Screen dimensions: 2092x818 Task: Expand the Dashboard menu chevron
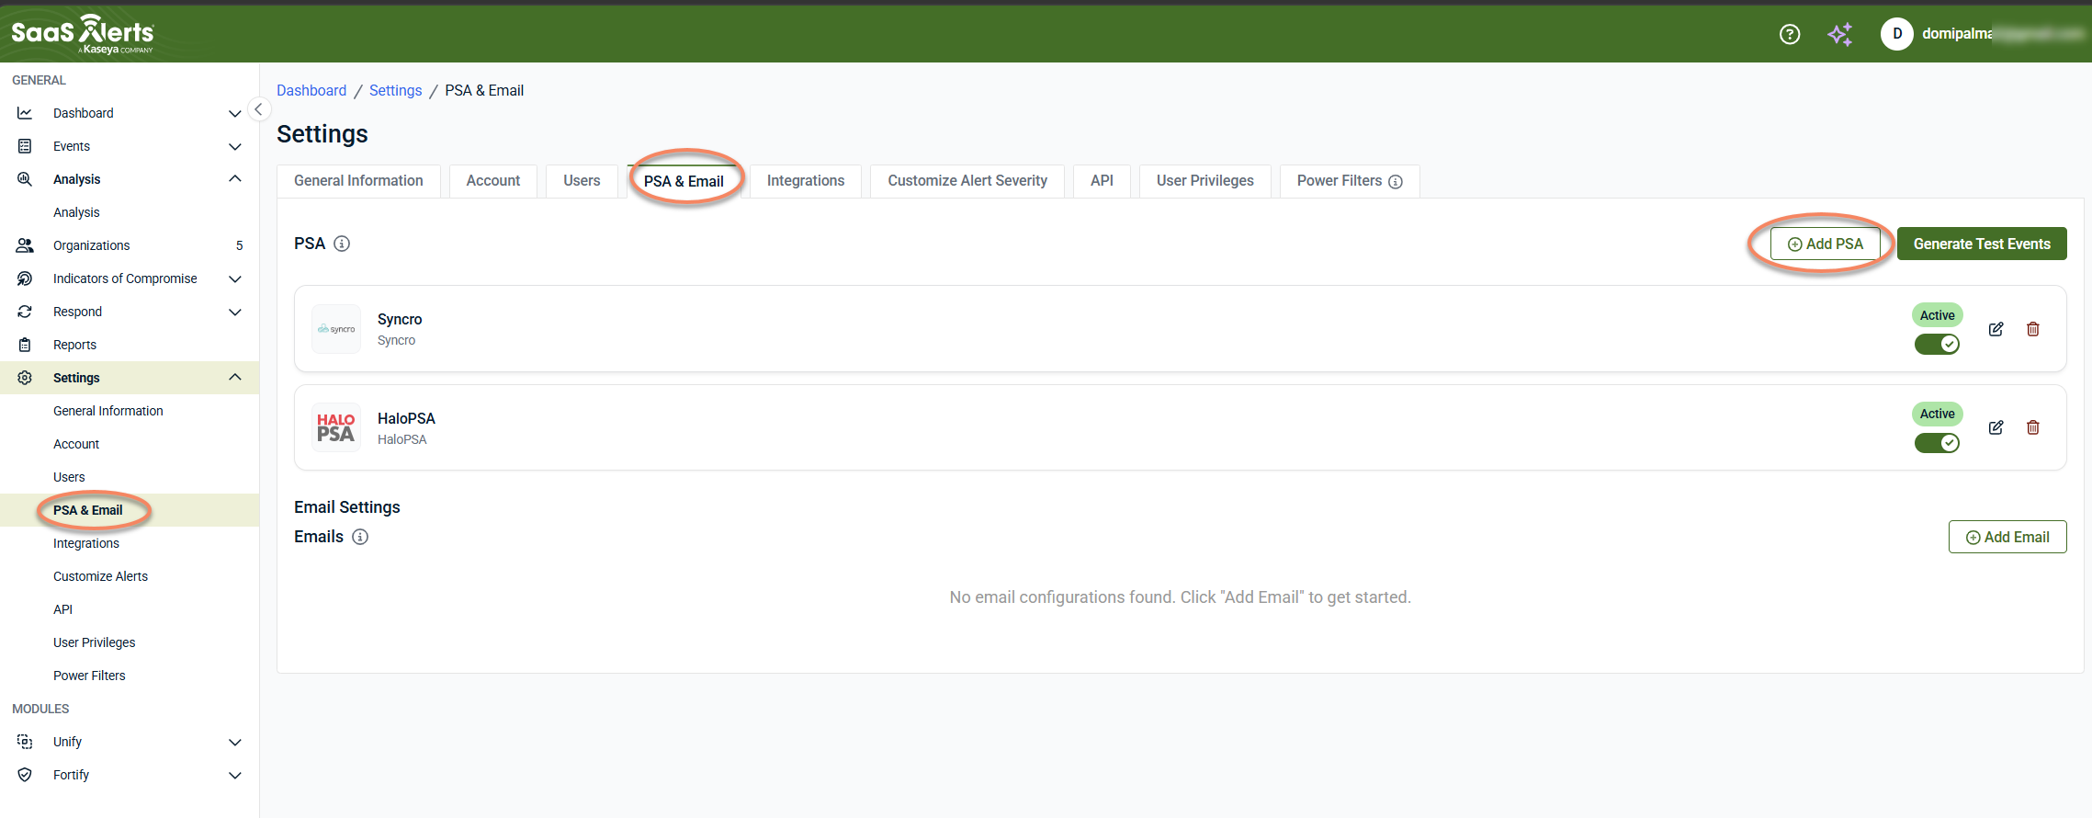tap(235, 113)
